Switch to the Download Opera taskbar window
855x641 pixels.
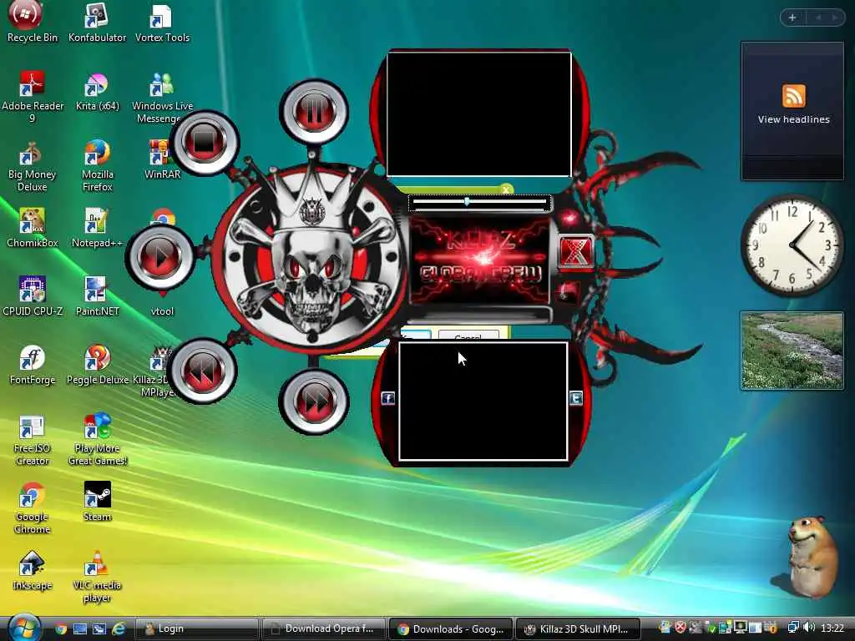(x=325, y=629)
